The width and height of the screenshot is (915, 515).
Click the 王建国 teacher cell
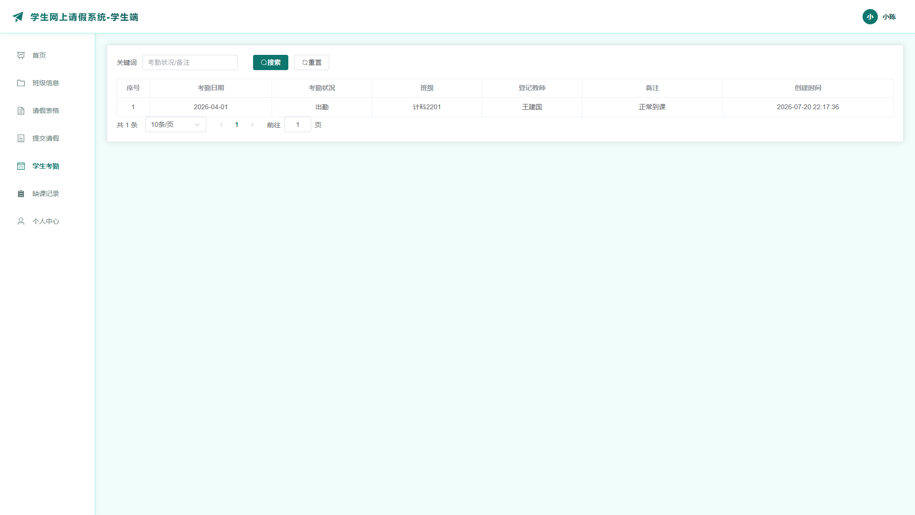[x=532, y=107]
